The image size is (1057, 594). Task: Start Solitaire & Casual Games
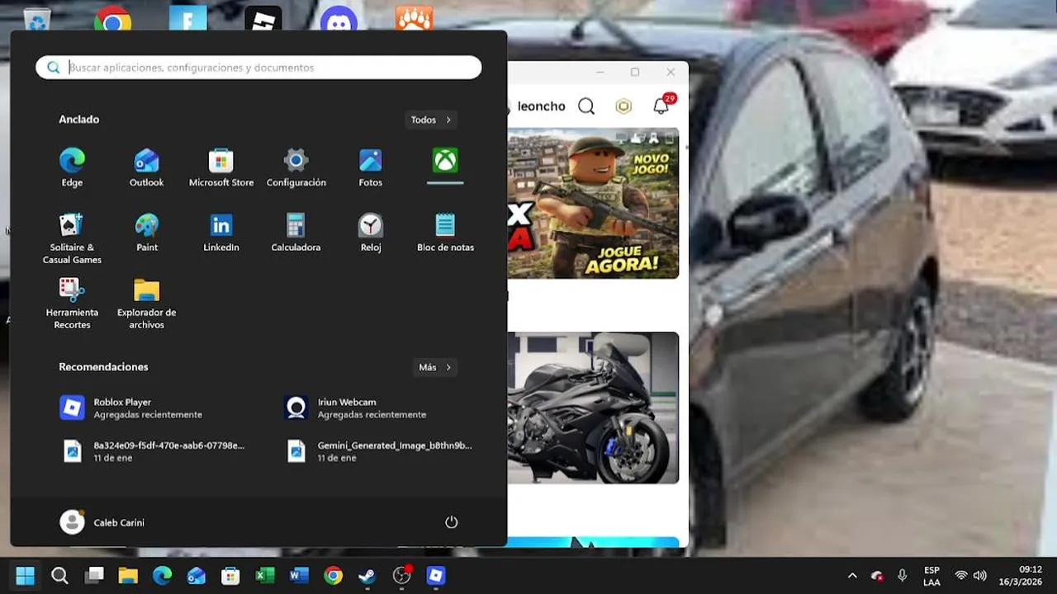[72, 239]
